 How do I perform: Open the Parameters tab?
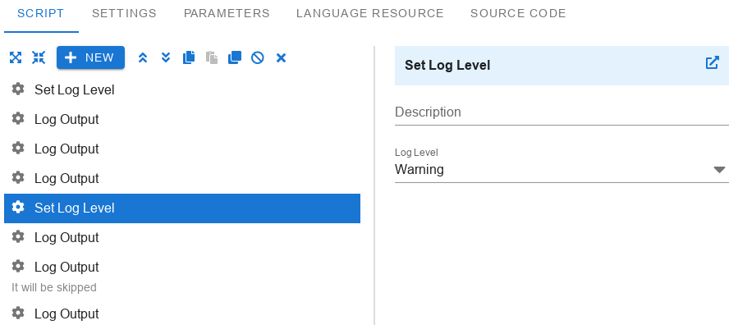tap(227, 14)
